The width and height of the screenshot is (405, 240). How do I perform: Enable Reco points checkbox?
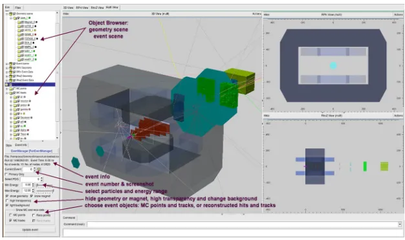click(x=34, y=215)
